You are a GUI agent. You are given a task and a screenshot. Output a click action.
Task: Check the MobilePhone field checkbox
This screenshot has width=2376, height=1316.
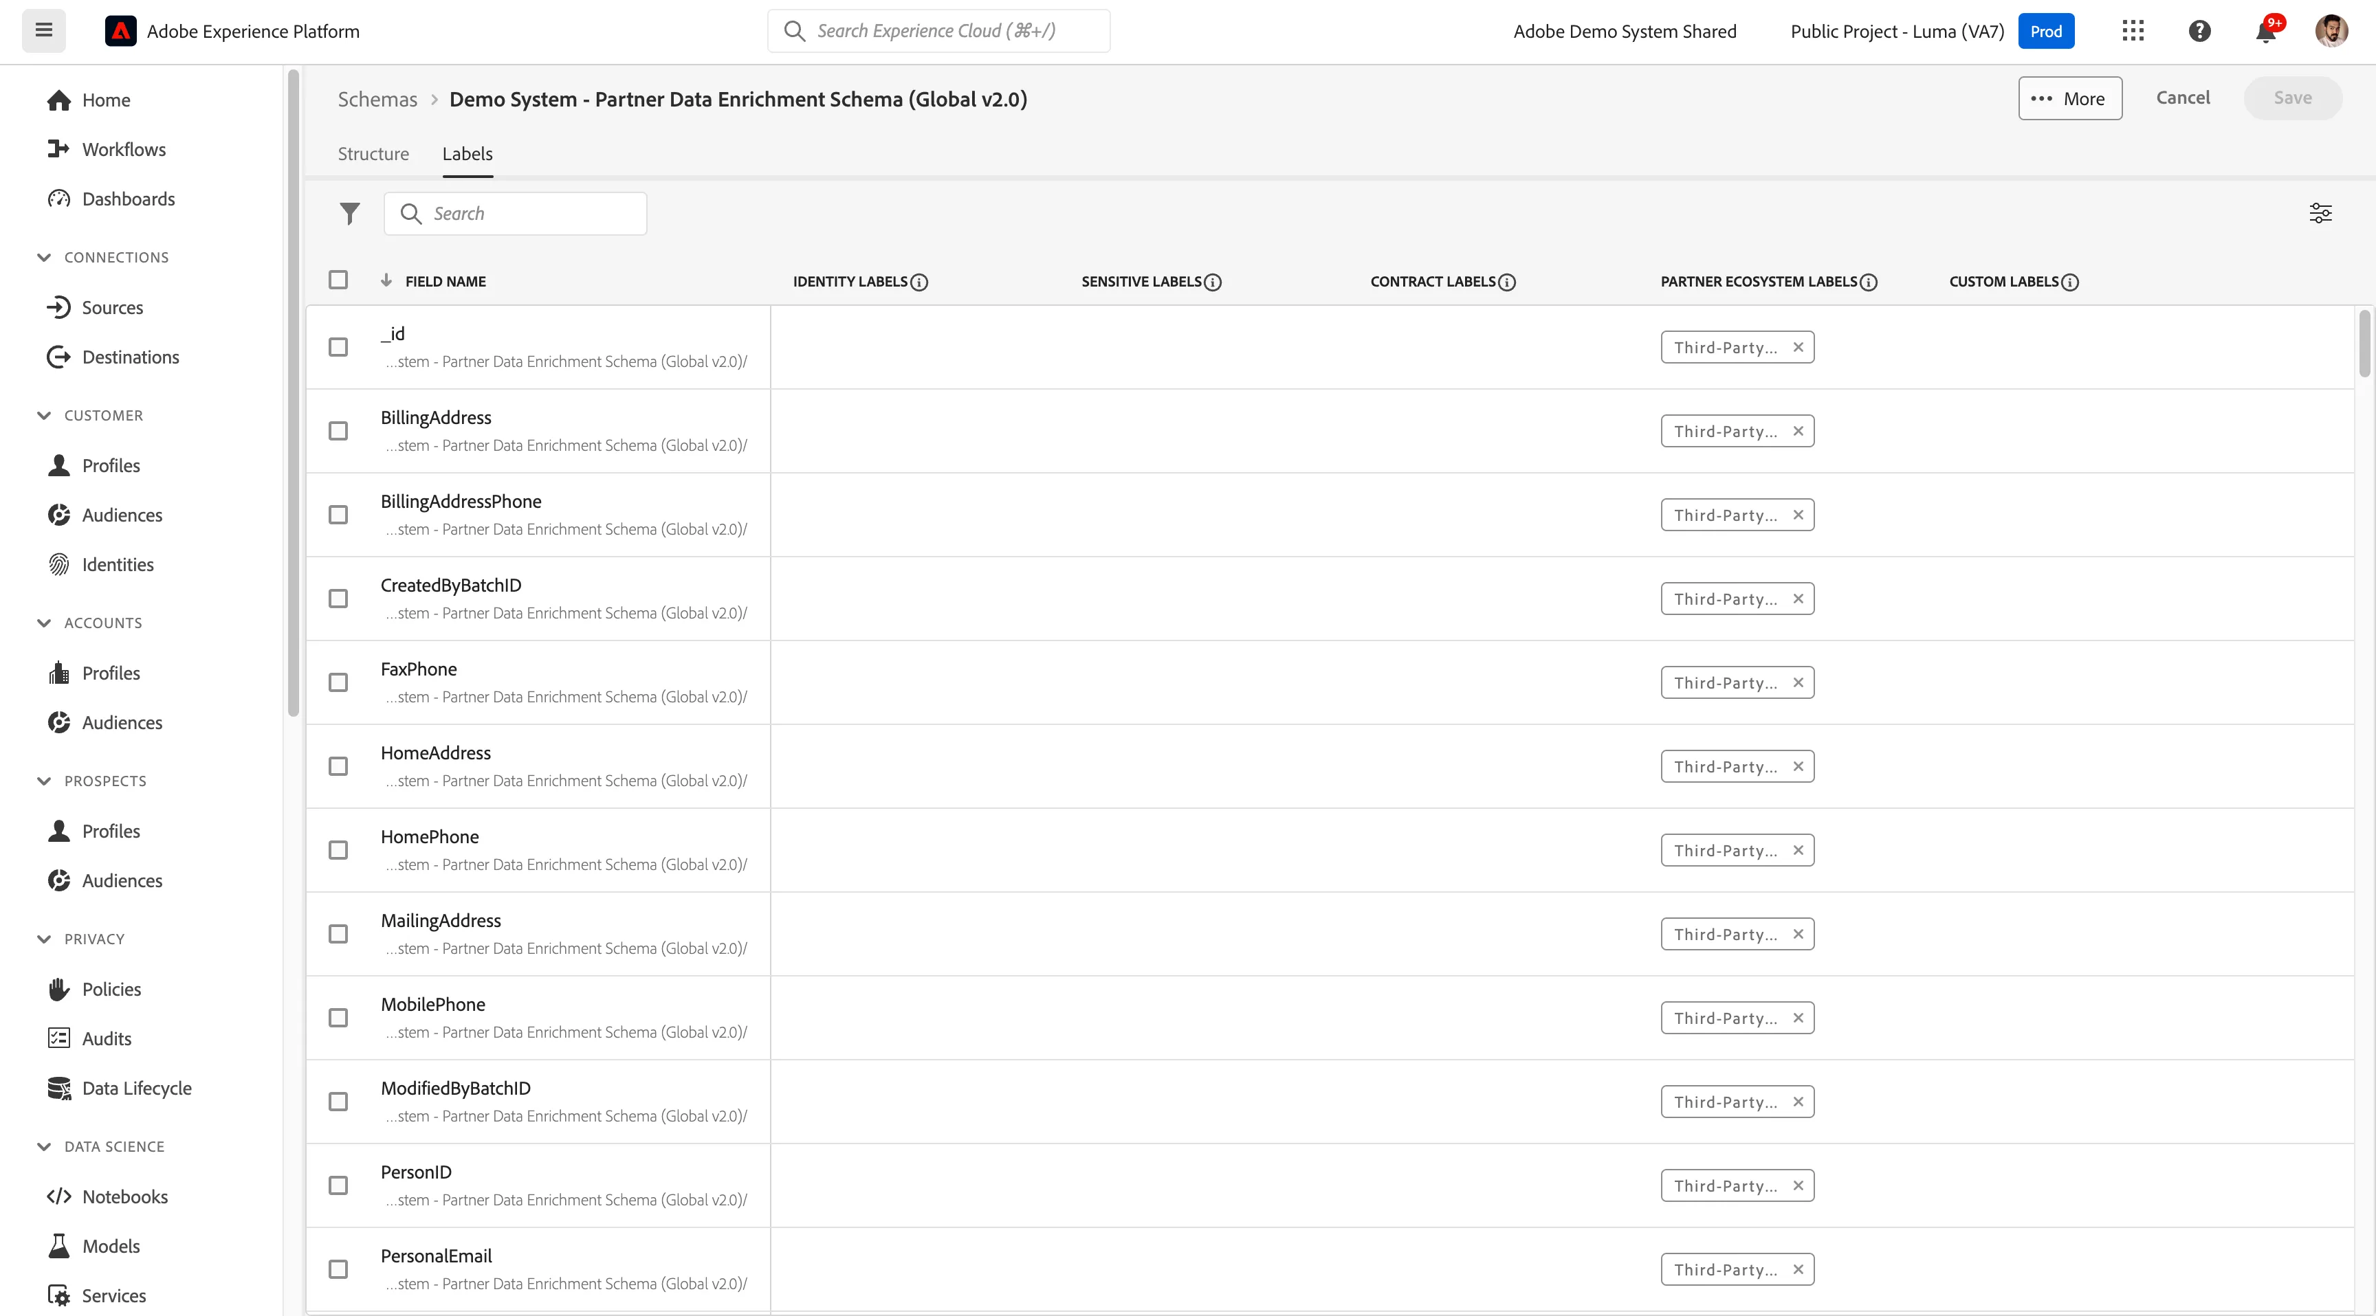(338, 1018)
